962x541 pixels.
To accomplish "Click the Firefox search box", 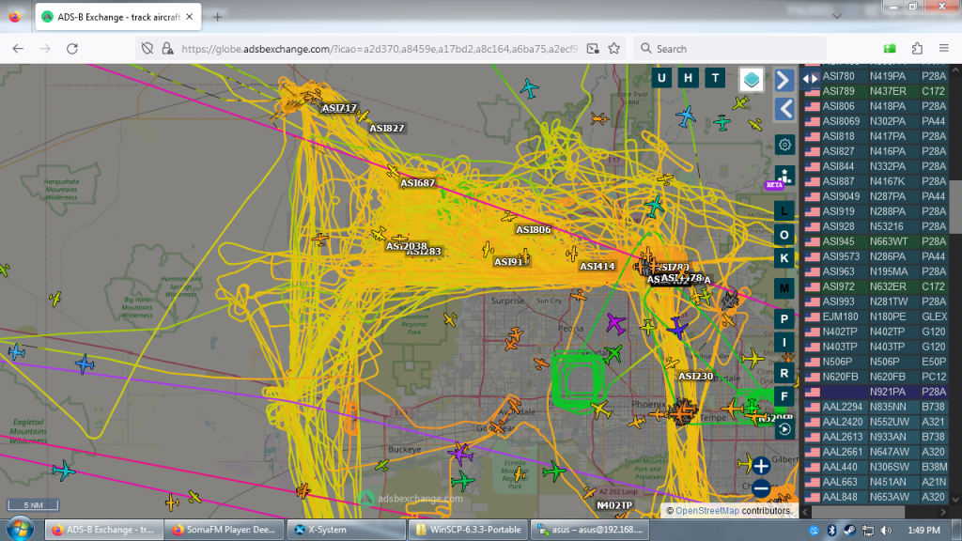I will 729,49.
